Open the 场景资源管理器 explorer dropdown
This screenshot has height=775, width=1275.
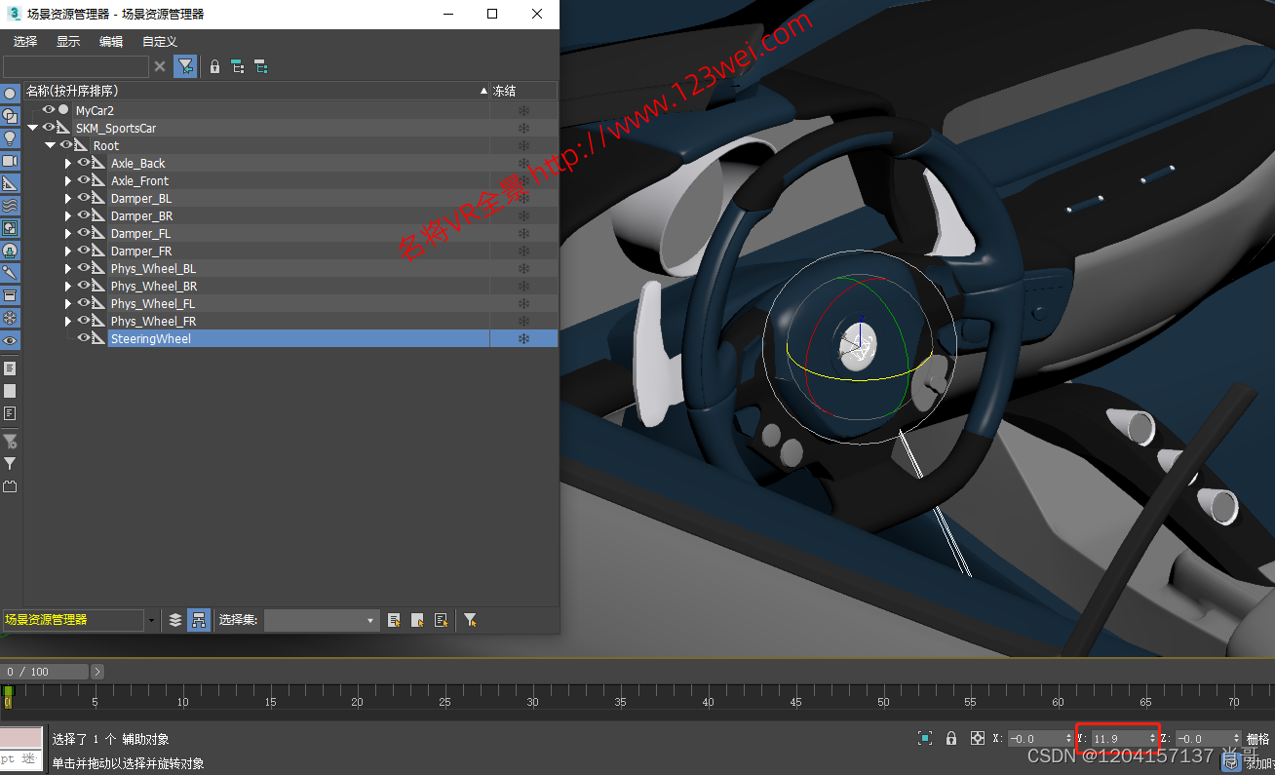pos(151,620)
